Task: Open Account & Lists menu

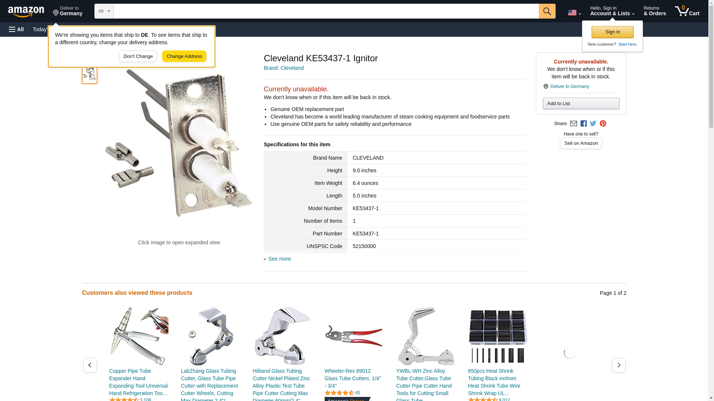Action: pos(612,11)
